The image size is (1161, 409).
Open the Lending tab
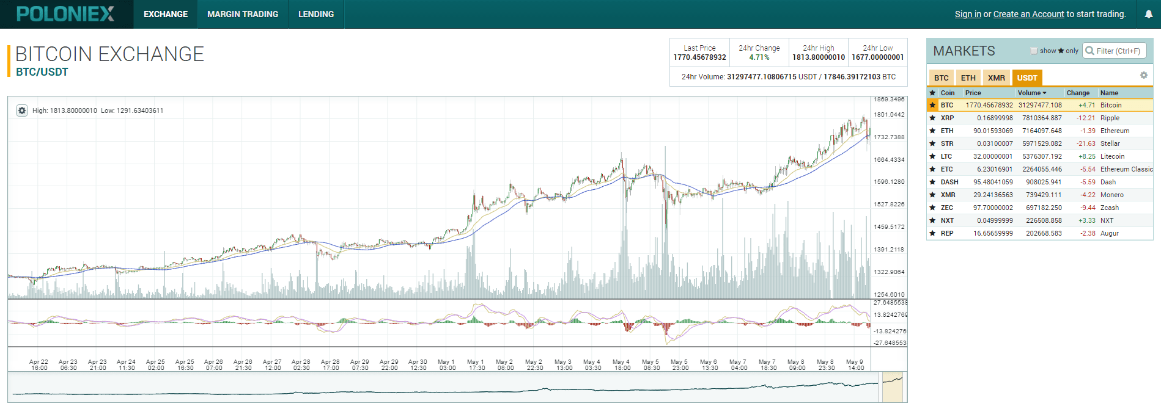pyautogui.click(x=316, y=14)
